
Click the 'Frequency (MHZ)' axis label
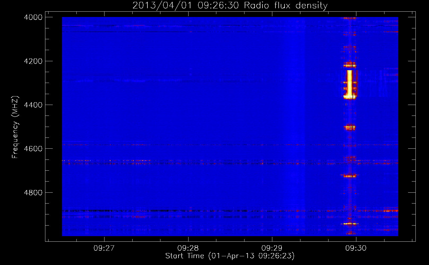coord(15,127)
